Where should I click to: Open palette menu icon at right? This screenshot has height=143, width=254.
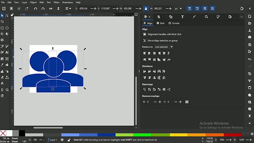252,134
